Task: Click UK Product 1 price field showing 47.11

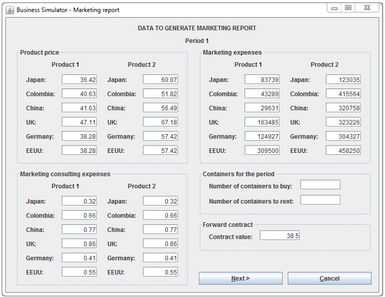Action: pyautogui.click(x=79, y=122)
